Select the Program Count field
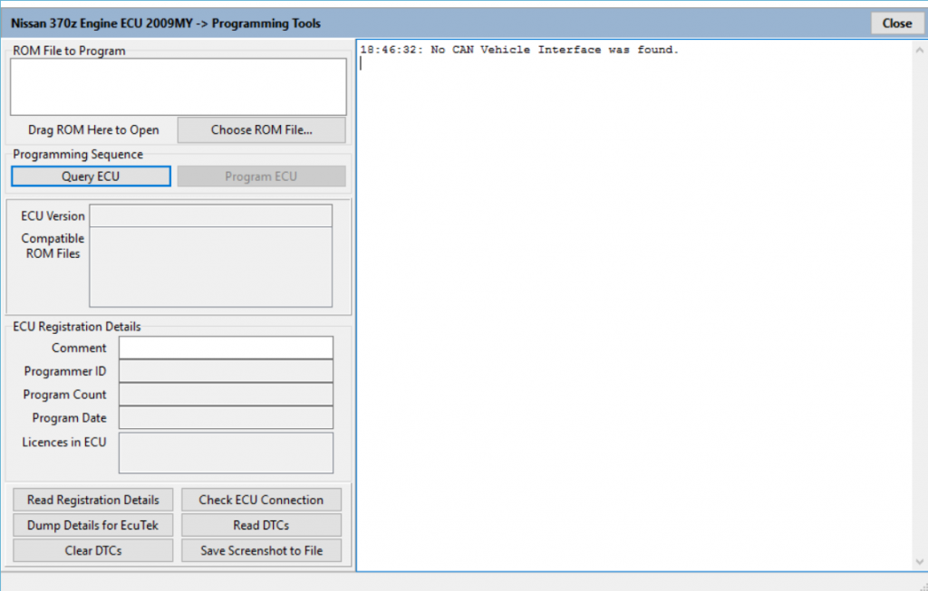Screen dimensions: 928x591 coord(226,395)
